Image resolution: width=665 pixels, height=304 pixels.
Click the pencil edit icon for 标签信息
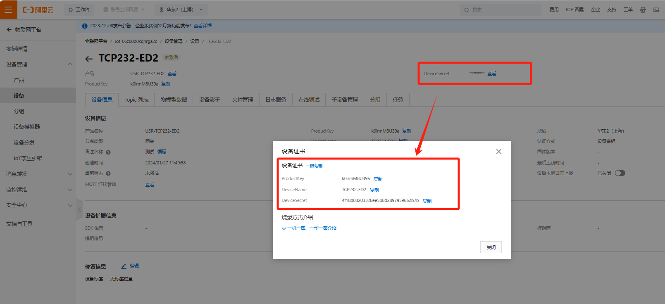[124, 266]
